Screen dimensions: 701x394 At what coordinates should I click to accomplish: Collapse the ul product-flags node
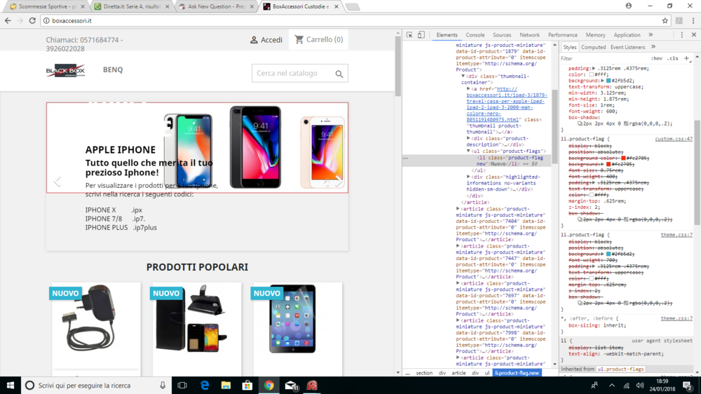tap(468, 151)
